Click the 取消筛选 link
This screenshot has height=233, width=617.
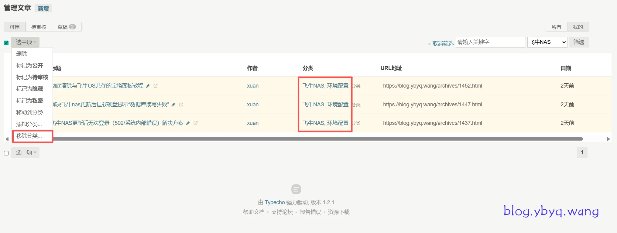(441, 44)
